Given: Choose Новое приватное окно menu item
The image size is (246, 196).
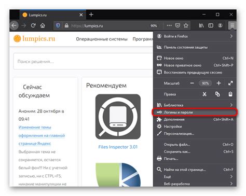Looking at the screenshot, I should [195, 65].
